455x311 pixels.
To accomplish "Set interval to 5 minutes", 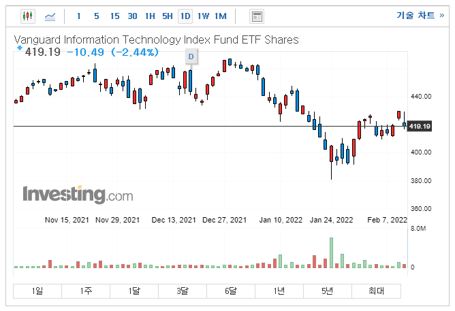I will point(97,16).
